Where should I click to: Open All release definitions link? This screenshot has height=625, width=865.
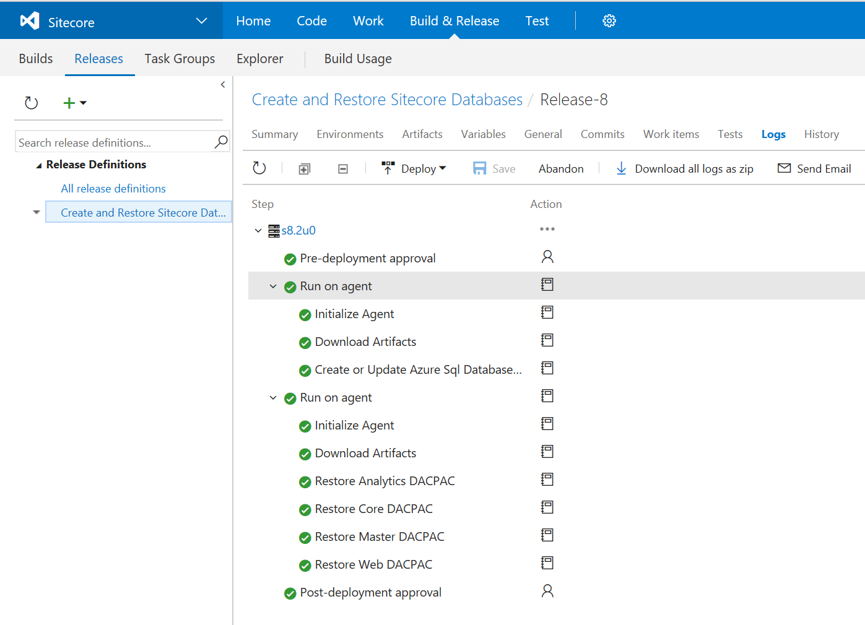113,189
